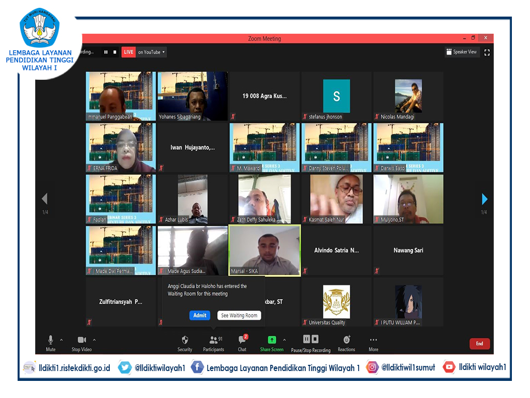The width and height of the screenshot is (530, 398).
Task: Pause recording in bottom toolbar
Action: [306, 339]
